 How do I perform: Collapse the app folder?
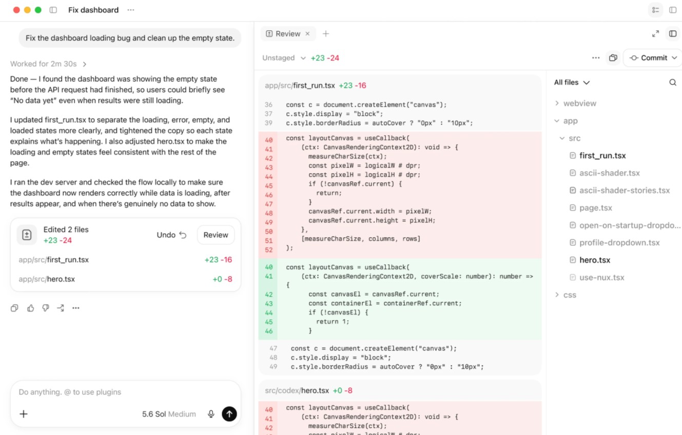point(566,121)
